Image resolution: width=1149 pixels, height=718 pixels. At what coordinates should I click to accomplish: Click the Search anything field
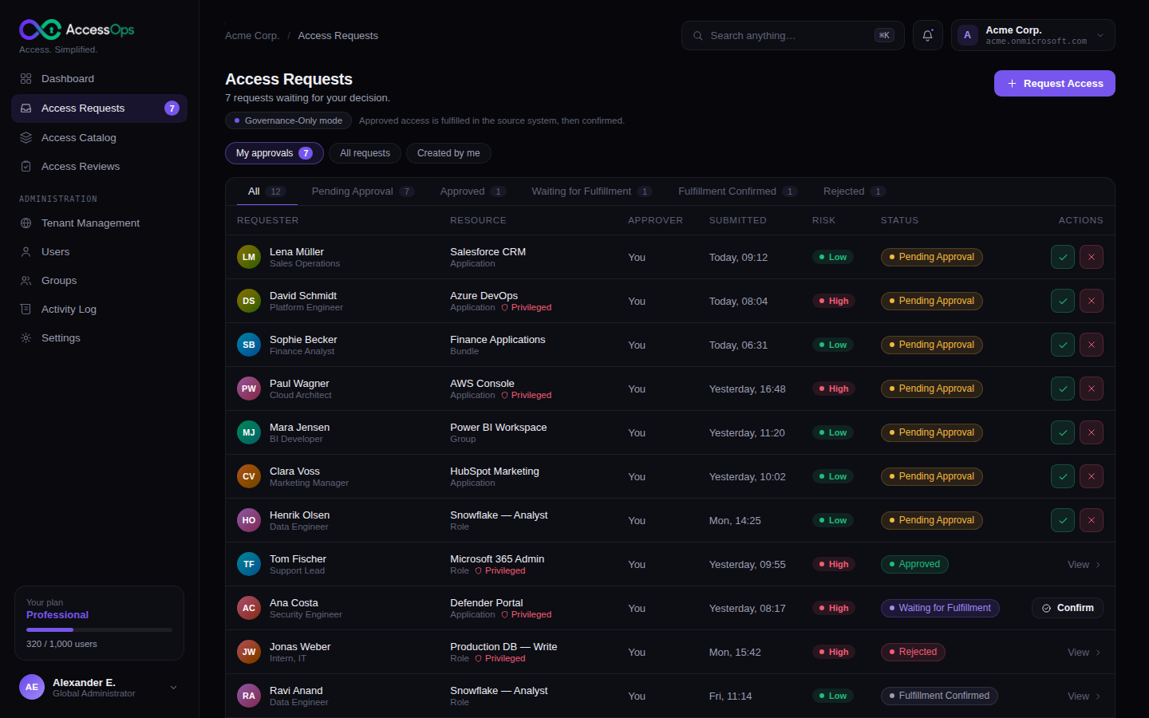[x=793, y=35]
